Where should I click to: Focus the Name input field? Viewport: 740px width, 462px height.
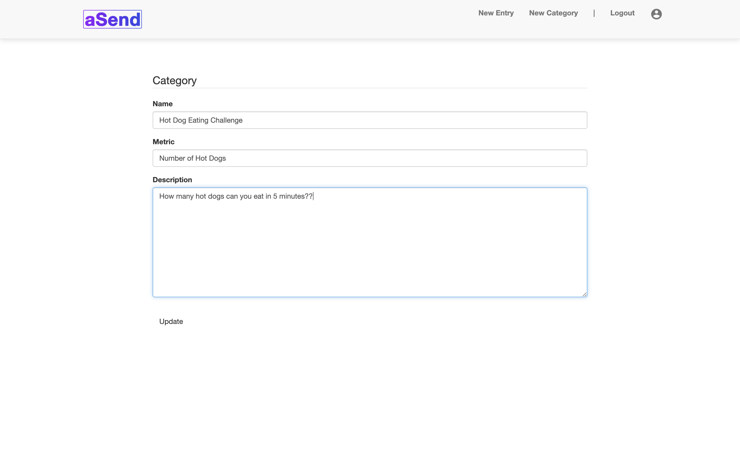click(369, 120)
